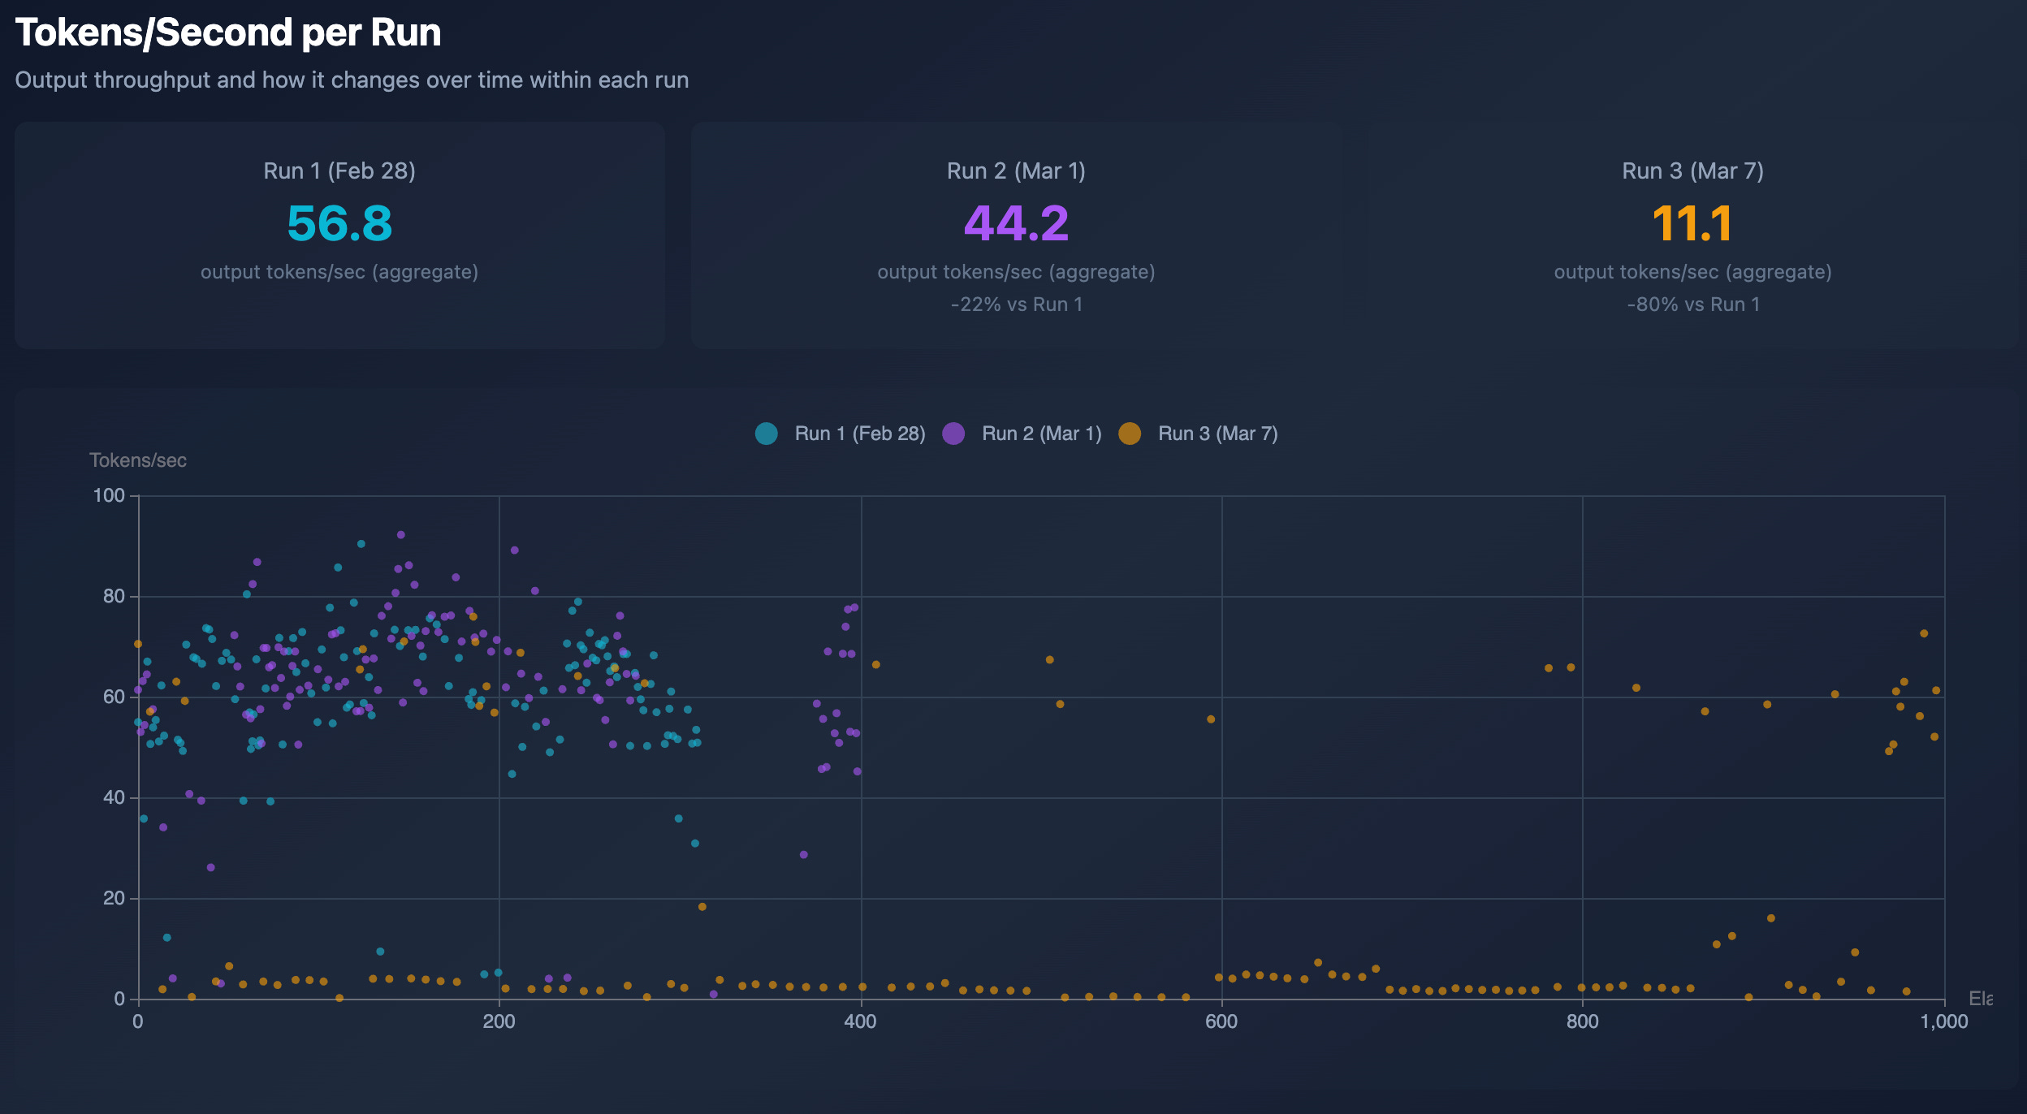This screenshot has height=1114, width=2027.
Task: Hide Run 1 (Feb 28) legend label
Action: [859, 434]
